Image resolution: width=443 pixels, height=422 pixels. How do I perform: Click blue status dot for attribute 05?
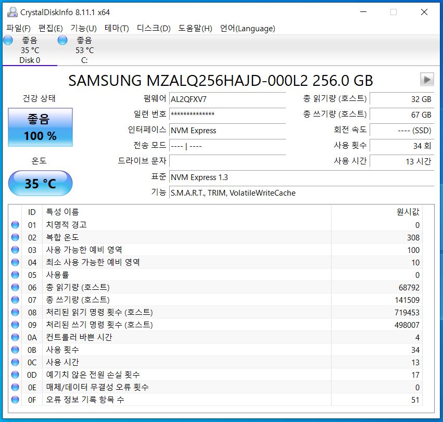[15, 275]
